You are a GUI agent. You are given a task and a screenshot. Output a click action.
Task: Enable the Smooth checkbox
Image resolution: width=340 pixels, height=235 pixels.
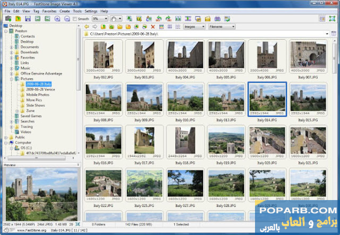(x=74, y=19)
